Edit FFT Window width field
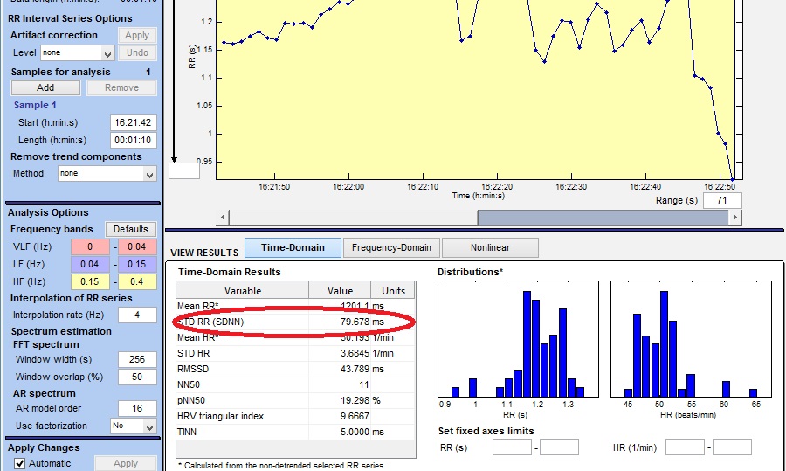786x471 pixels. click(x=137, y=359)
